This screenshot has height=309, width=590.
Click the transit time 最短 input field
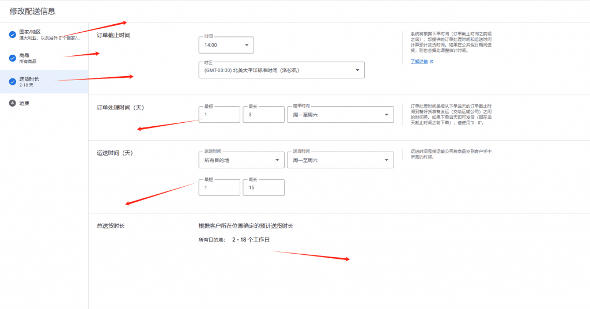[220, 187]
